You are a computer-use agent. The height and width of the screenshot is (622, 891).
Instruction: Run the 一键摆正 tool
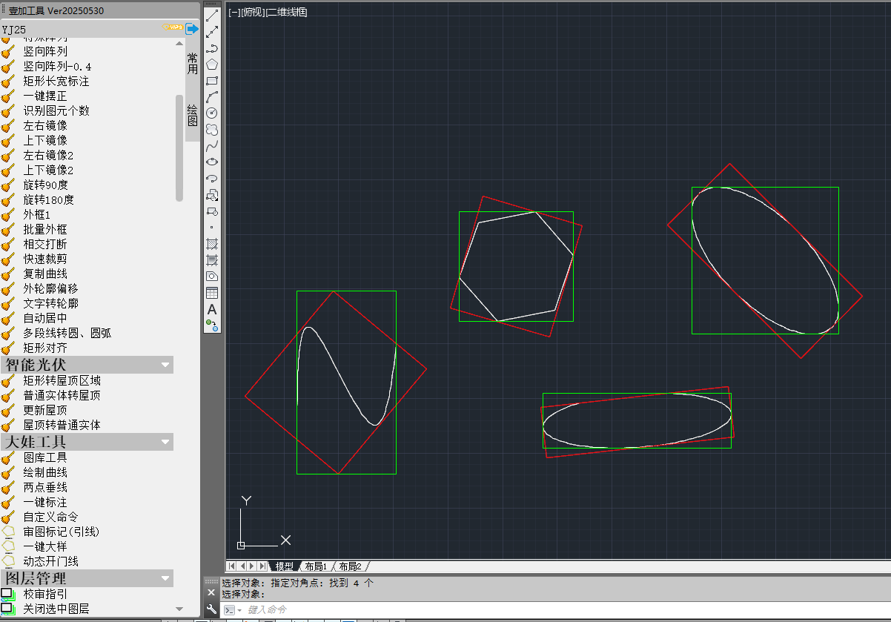[45, 96]
